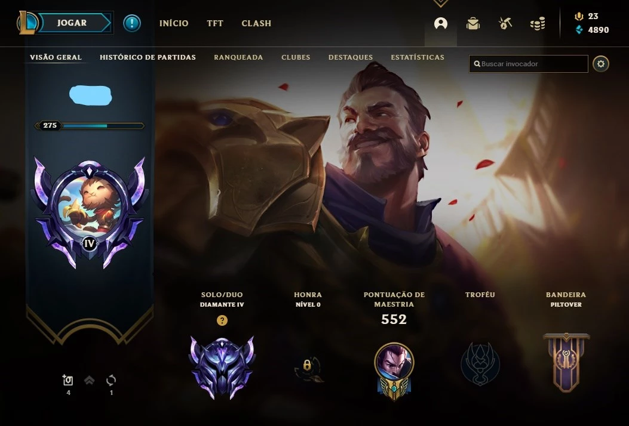This screenshot has width=629, height=426.
Task: Select the Diamond ranked crest emblem
Action: 222,367
